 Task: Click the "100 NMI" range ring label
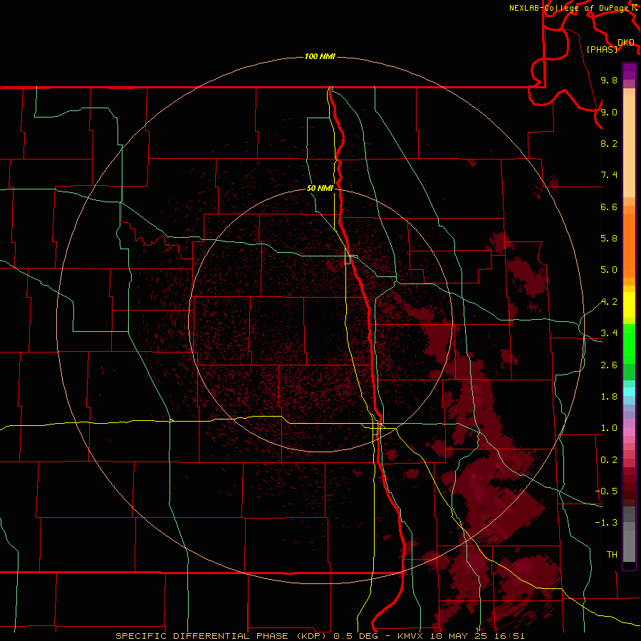pos(320,56)
